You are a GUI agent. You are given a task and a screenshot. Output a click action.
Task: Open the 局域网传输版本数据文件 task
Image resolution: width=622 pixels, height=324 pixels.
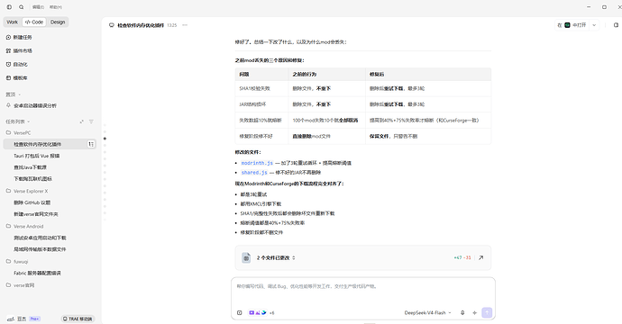point(40,249)
